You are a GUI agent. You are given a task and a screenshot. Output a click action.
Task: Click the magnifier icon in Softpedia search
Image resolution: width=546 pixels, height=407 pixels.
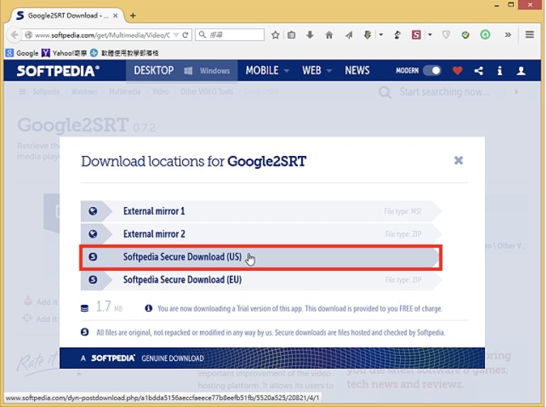pos(385,92)
